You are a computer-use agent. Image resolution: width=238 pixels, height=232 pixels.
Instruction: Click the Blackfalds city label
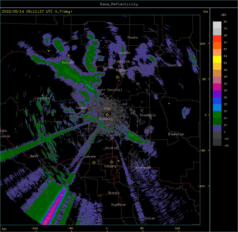122,61
